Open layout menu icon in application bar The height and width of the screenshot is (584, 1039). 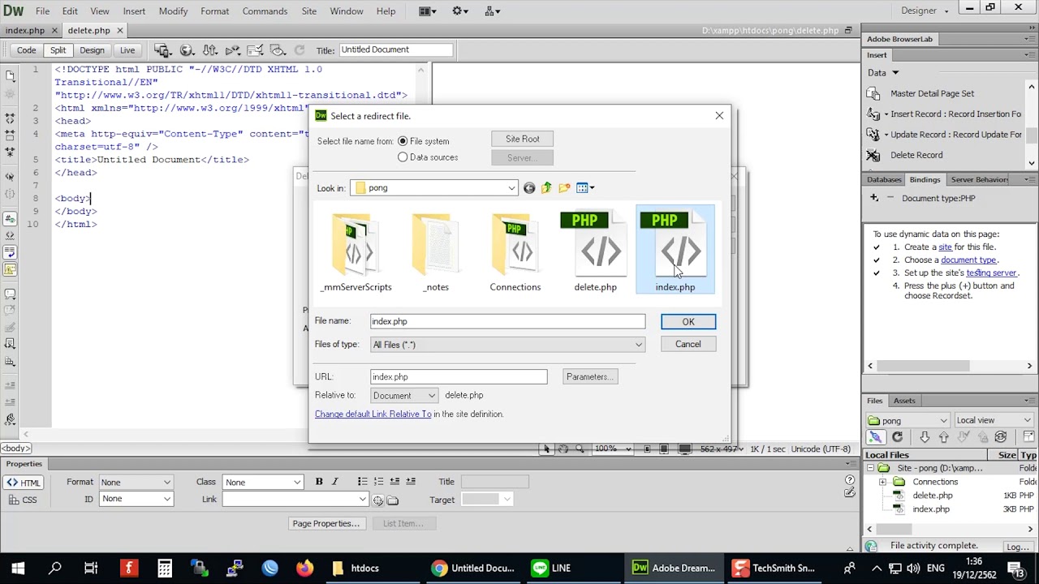pos(429,11)
